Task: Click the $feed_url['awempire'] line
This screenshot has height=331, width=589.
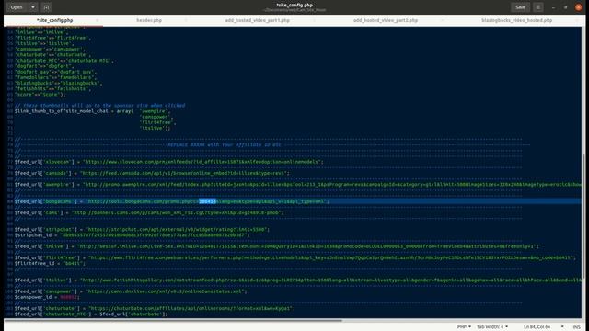Action: (298, 184)
